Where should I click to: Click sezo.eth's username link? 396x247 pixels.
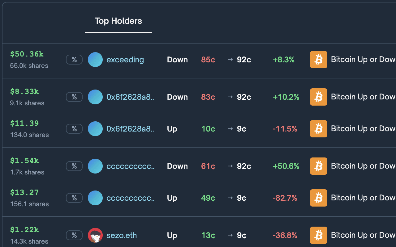pos(122,235)
